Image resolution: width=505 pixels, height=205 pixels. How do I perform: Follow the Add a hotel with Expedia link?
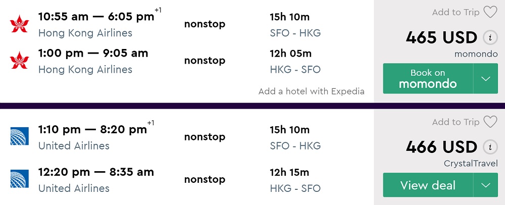tap(311, 91)
